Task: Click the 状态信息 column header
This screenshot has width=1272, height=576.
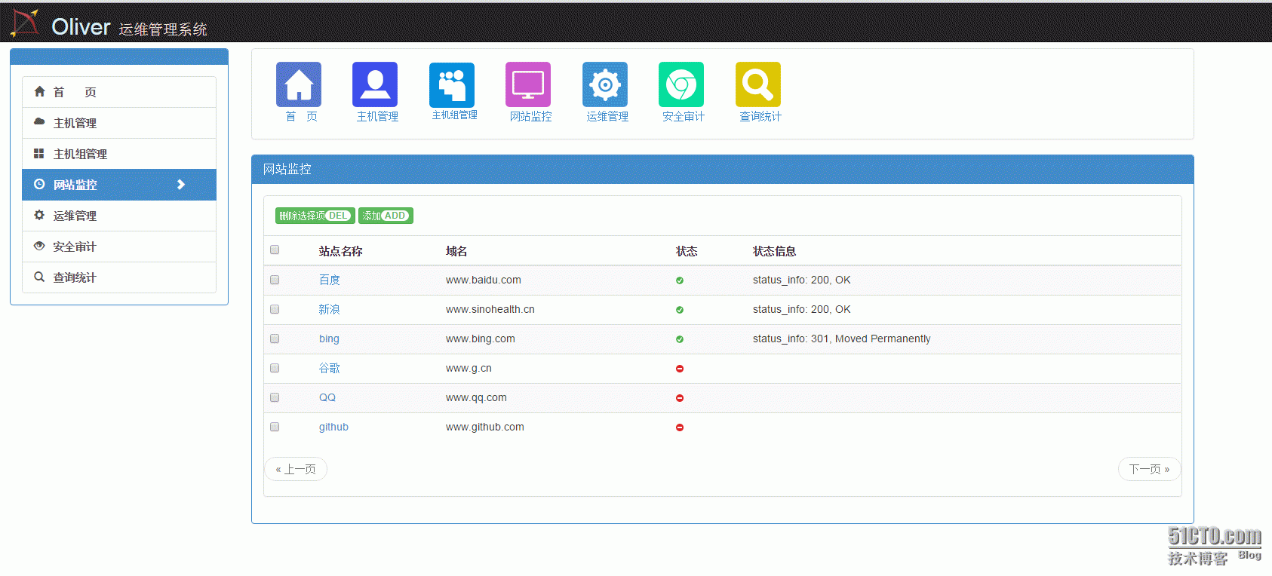Action: (x=775, y=251)
